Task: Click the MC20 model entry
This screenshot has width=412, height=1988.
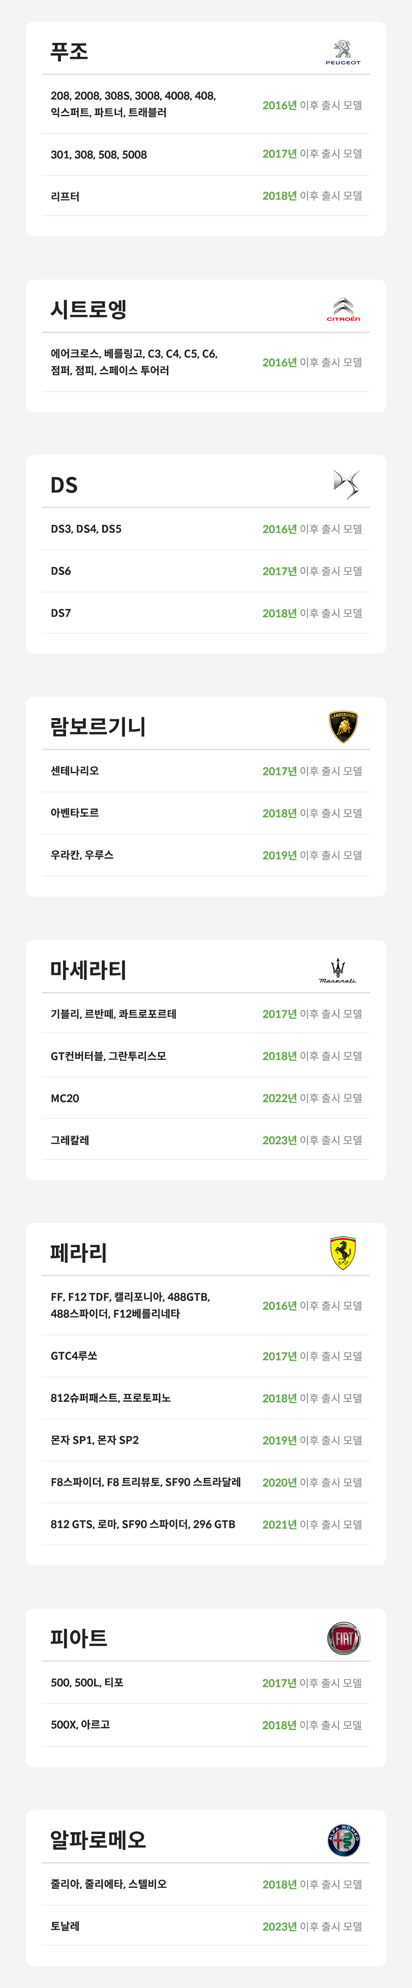Action: click(65, 1098)
